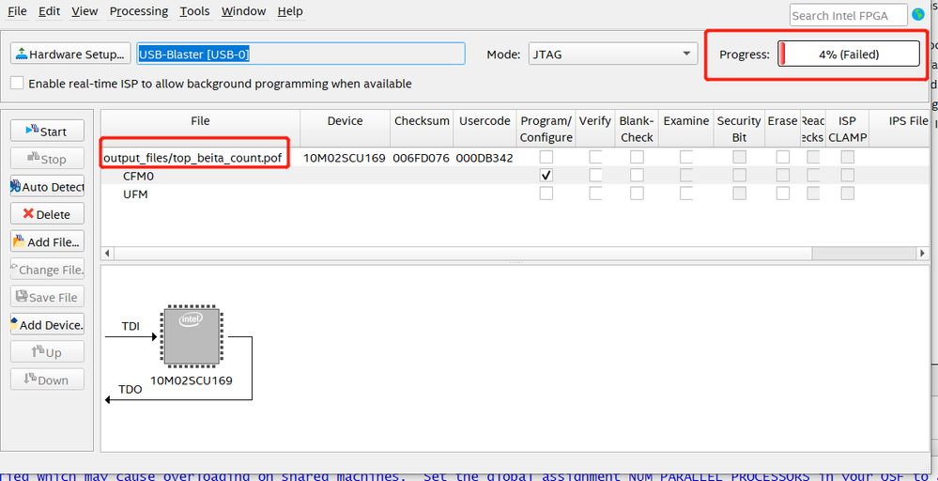Open the Processing menu
This screenshot has width=938, height=481.
pyautogui.click(x=139, y=11)
